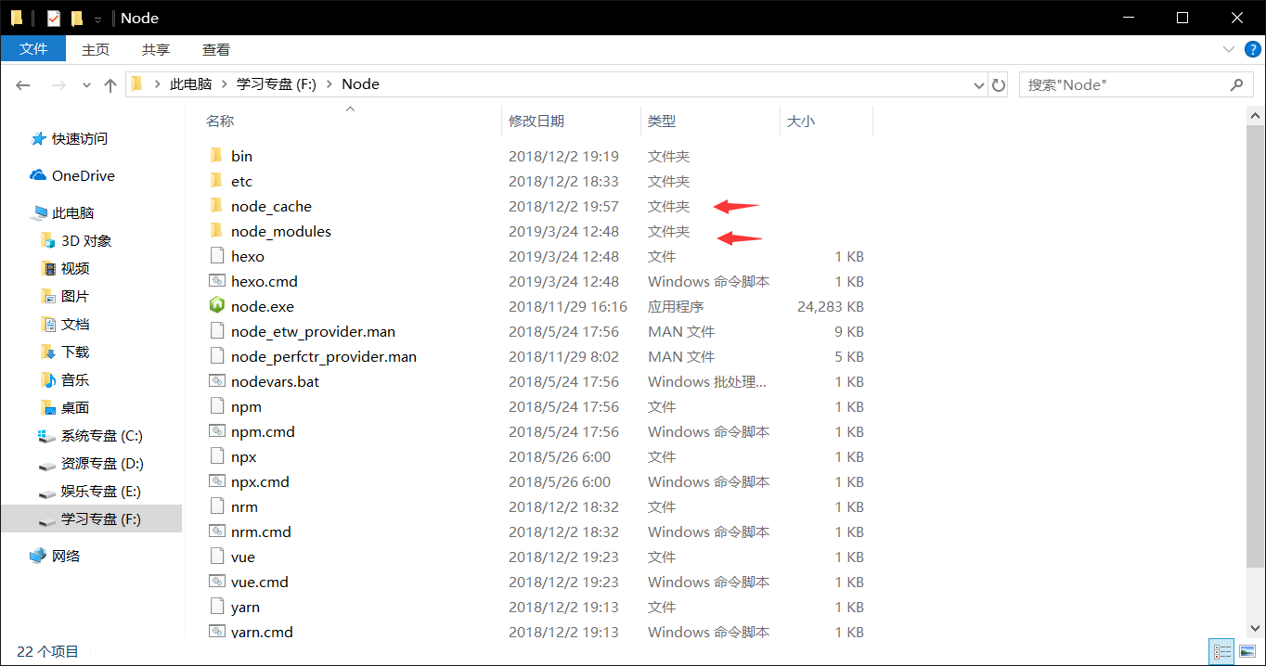Open OneDrive in the navigation pane
The image size is (1266, 666).
[x=83, y=175]
